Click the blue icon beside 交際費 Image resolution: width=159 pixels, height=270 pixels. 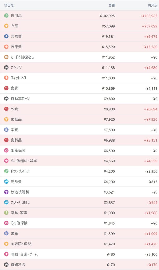pos(6,36)
